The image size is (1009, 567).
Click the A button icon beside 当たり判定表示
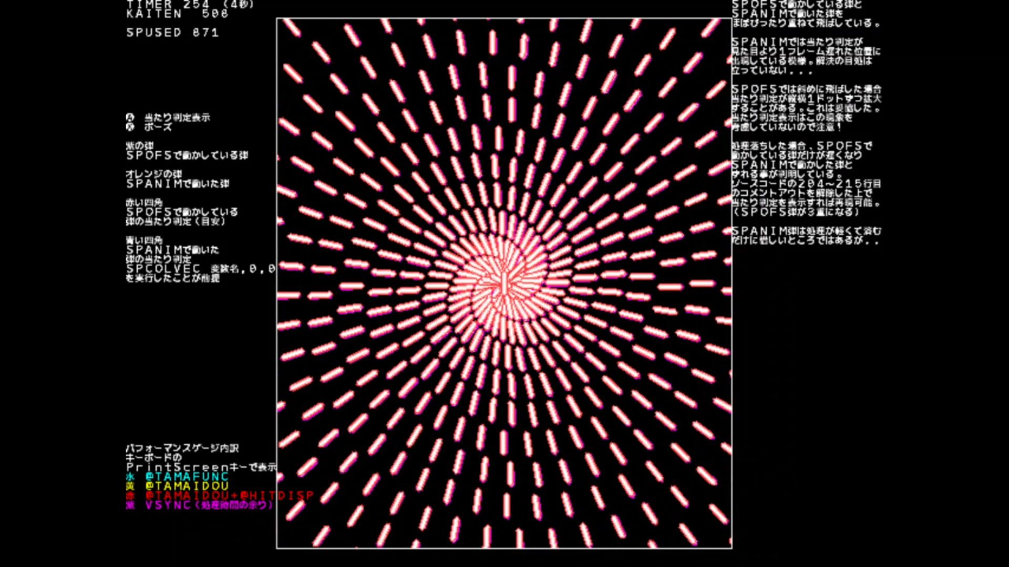pos(130,118)
